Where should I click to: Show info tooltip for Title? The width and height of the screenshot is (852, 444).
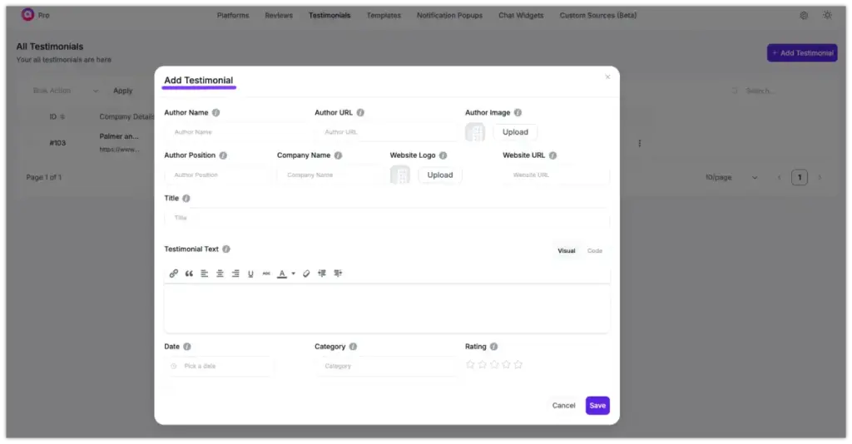(x=186, y=198)
